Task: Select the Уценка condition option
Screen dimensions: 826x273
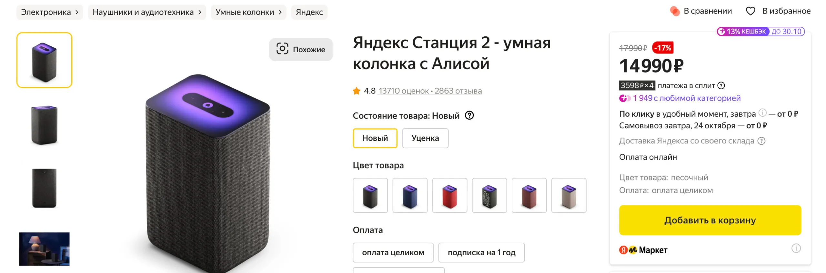Action: pos(425,138)
